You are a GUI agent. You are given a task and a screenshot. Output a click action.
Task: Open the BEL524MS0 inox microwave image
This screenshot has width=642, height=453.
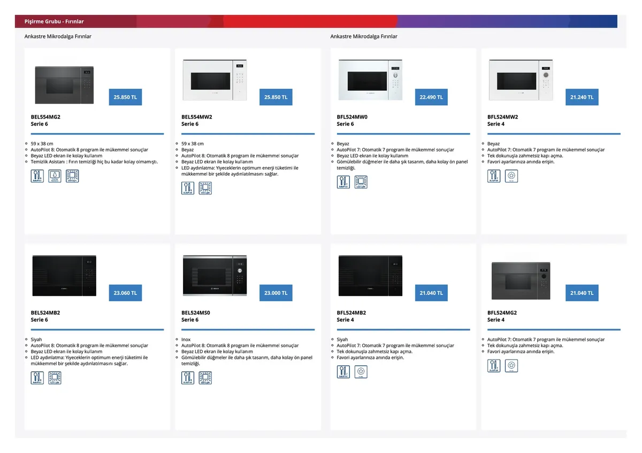(215, 276)
